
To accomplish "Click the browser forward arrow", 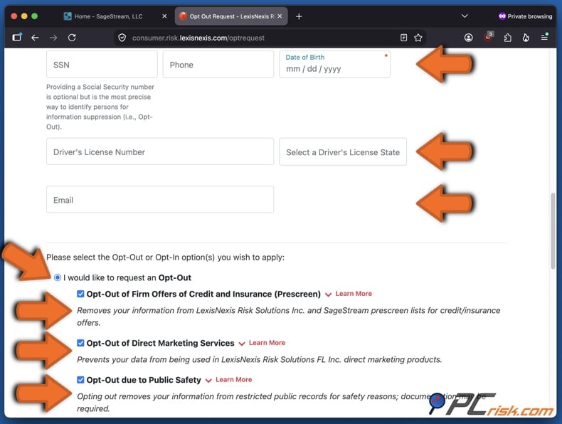I will pos(53,38).
